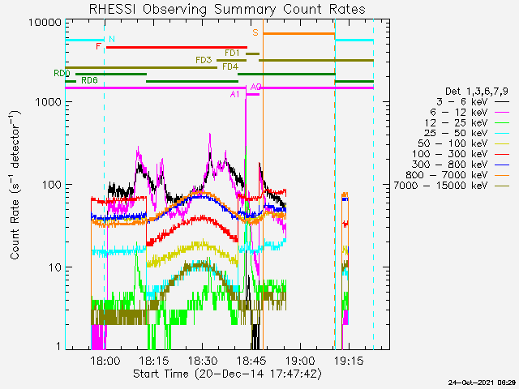The height and width of the screenshot is (389, 519).
Task: Click the magenta A1 attenuator label
Action: 234,95
